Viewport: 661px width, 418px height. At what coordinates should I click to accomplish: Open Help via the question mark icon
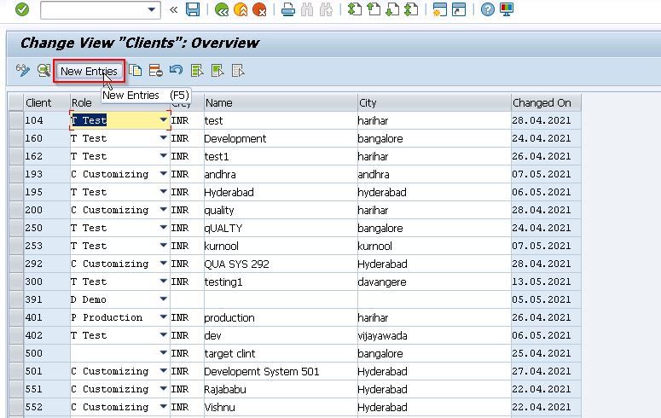[x=487, y=9]
